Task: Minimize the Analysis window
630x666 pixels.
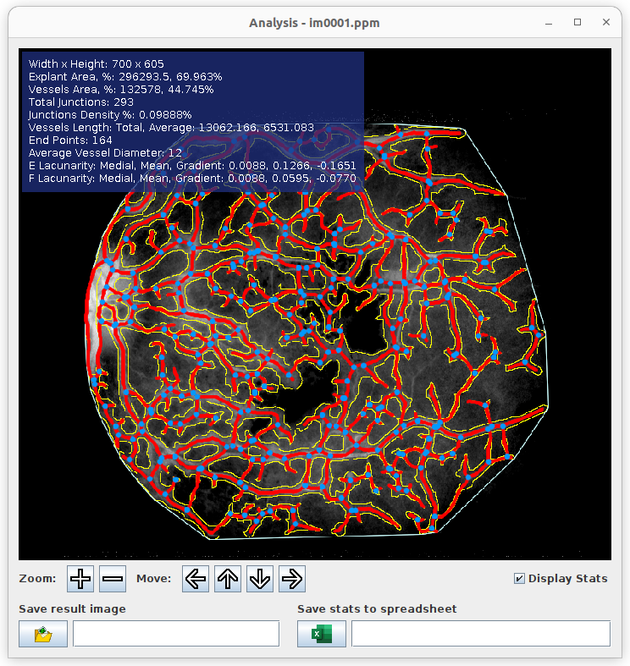Action: (x=549, y=23)
